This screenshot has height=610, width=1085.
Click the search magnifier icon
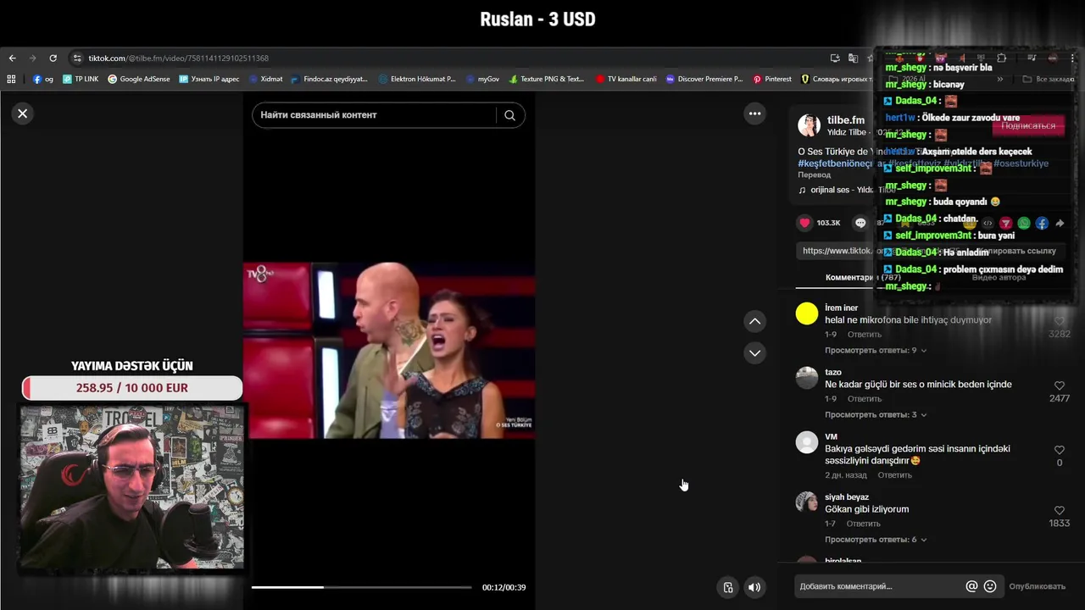[509, 115]
